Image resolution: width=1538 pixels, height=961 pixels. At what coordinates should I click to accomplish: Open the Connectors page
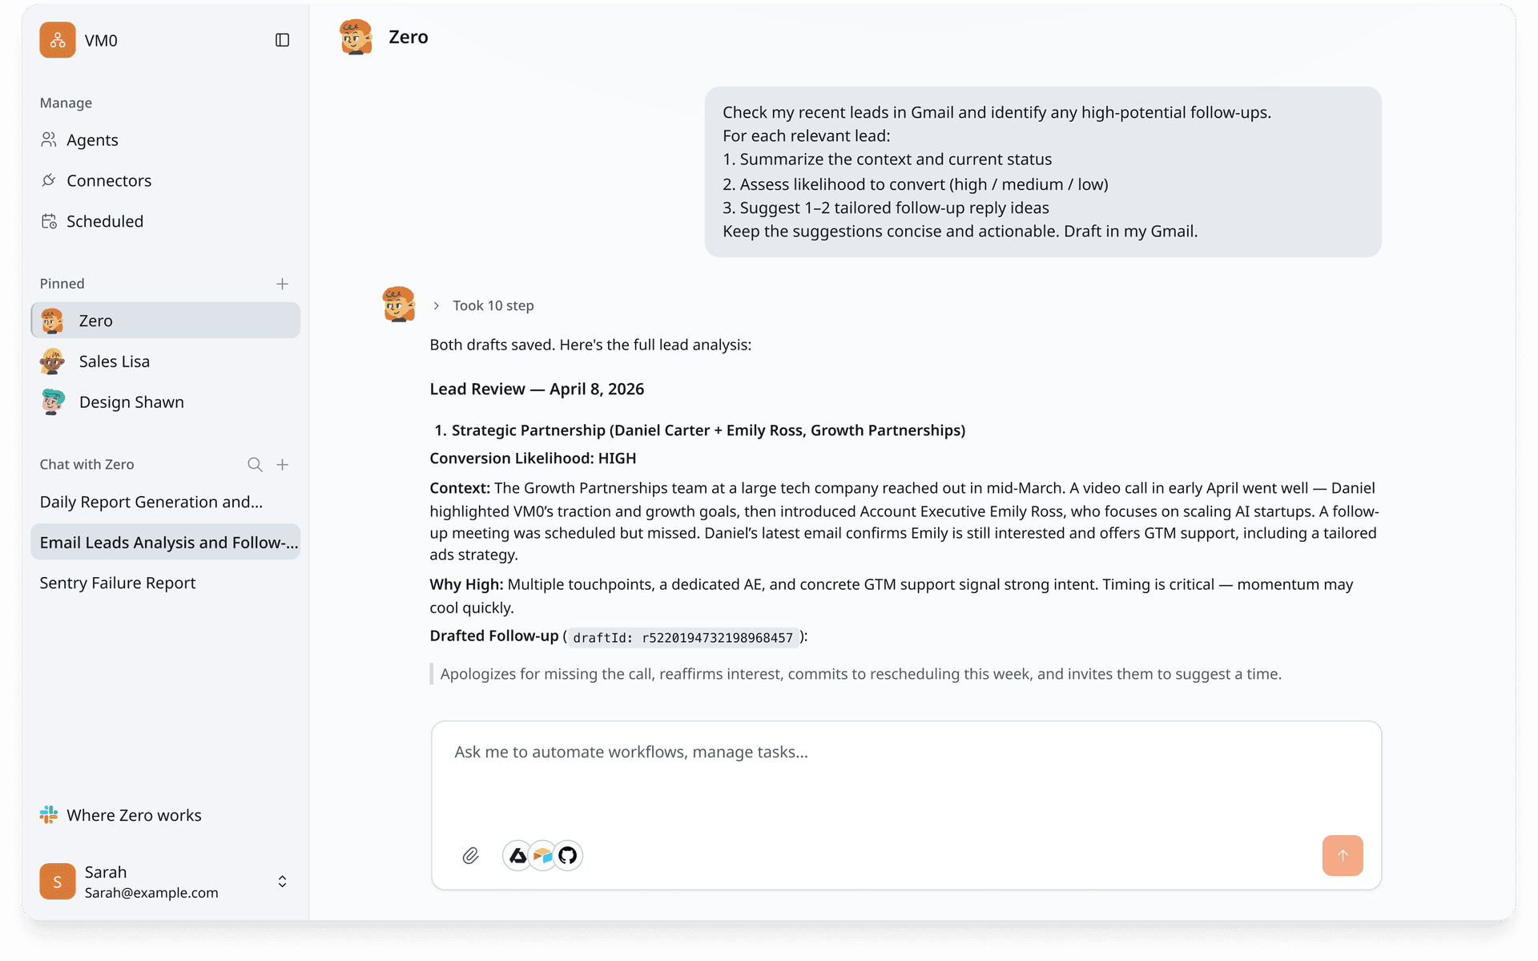108,181
